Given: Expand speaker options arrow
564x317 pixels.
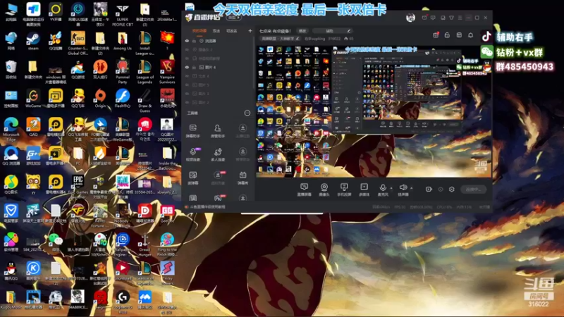Looking at the screenshot, I should [411, 188].
